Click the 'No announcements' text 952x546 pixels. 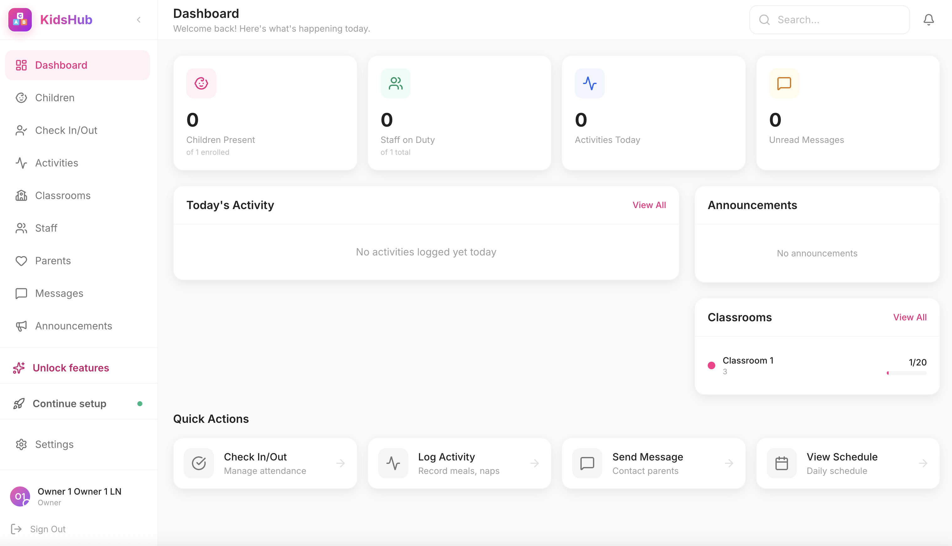point(817,254)
